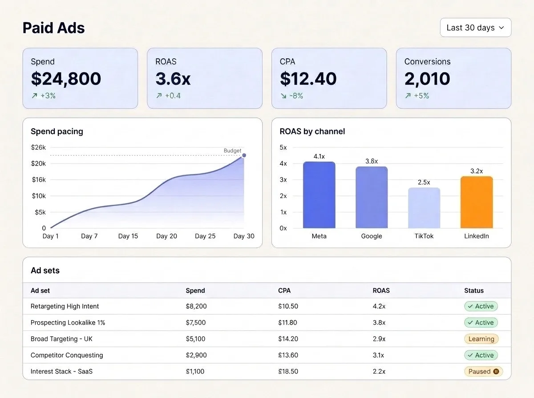Click the pause icon in Paused badge

pyautogui.click(x=496, y=371)
